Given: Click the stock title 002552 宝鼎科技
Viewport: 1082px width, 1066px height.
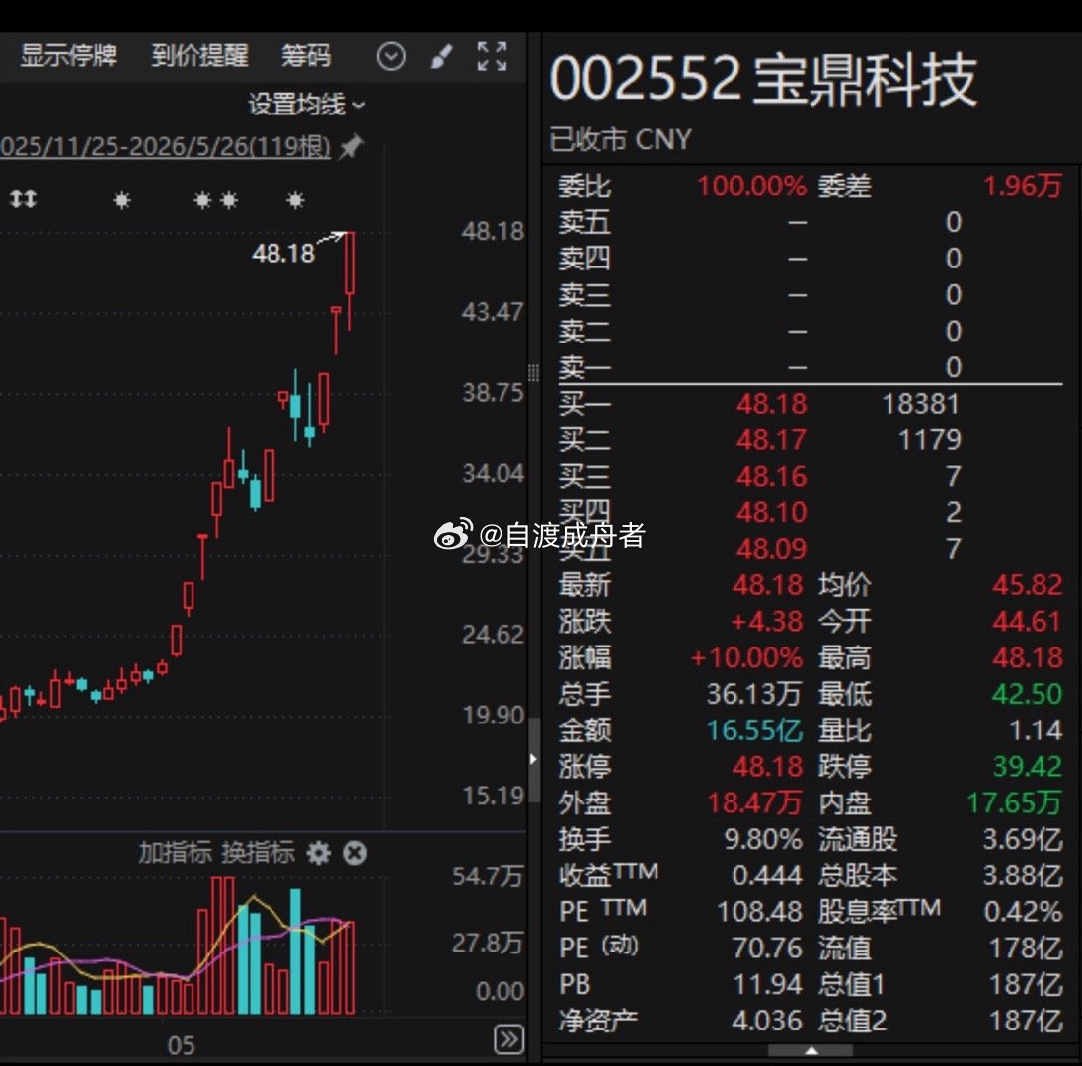Looking at the screenshot, I should (x=763, y=79).
